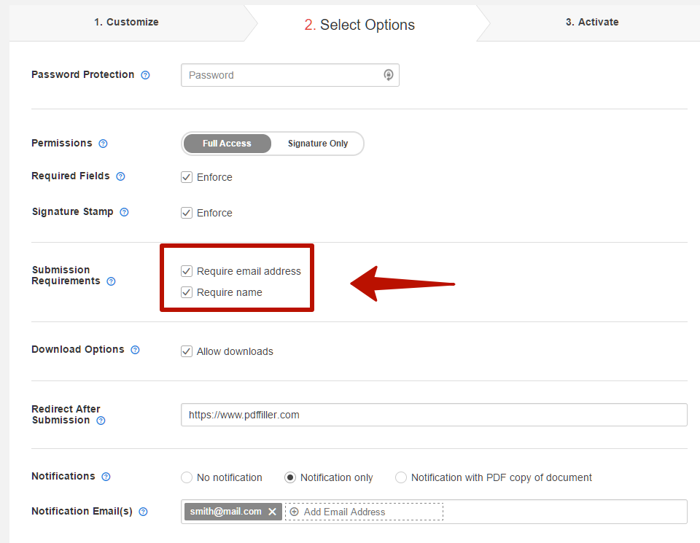Disable Allow downloads checkbox

187,351
